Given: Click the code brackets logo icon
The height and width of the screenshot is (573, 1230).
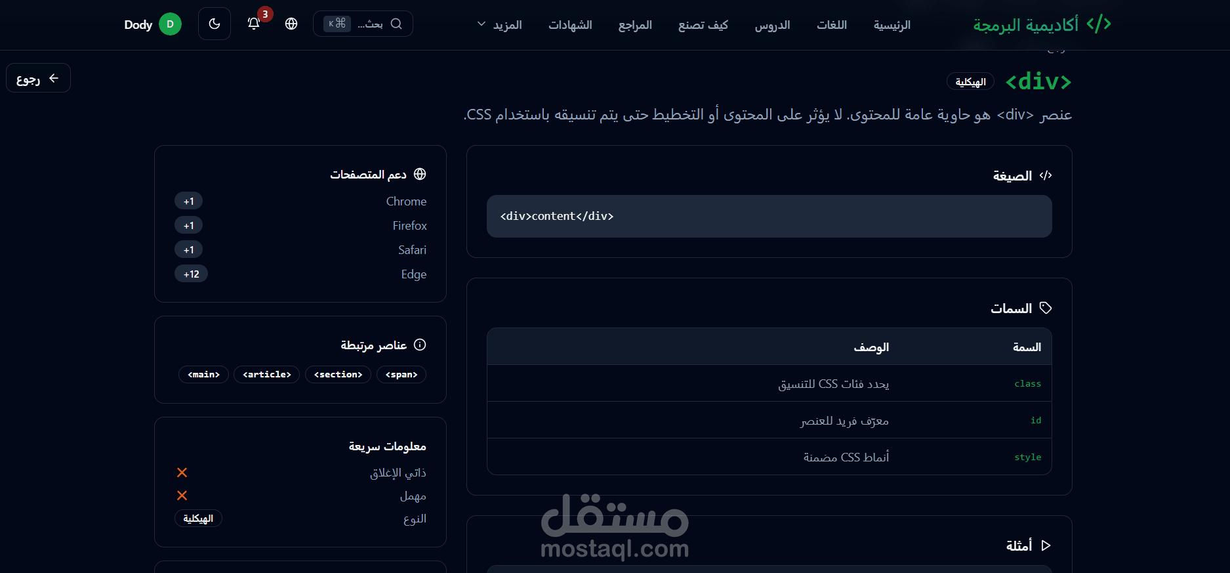Looking at the screenshot, I should pos(1099,24).
